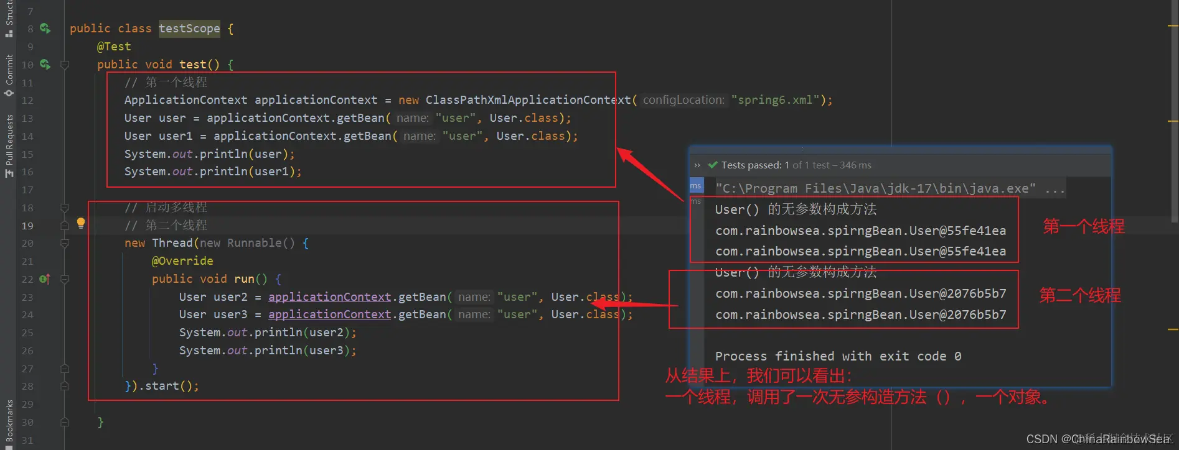
Task: Click the run() method name
Action: tap(244, 279)
